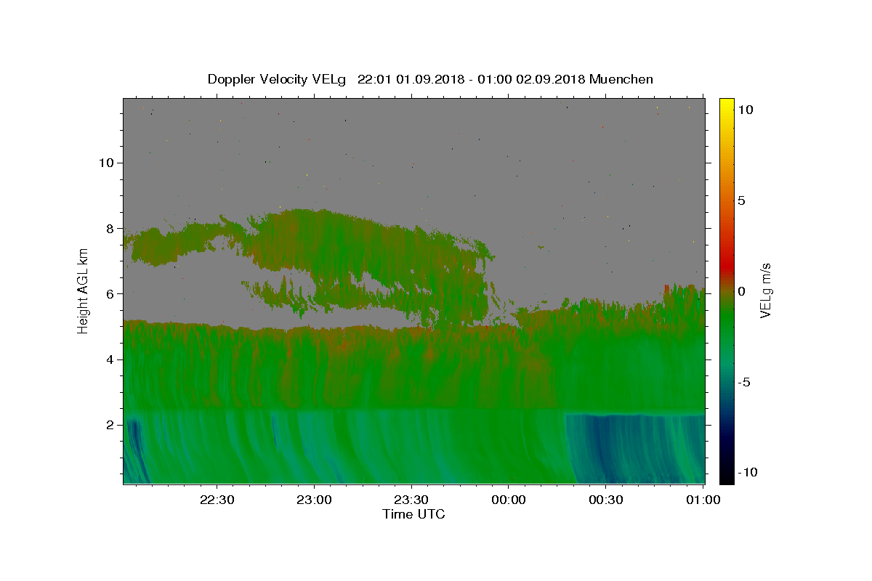Click the yellow top end of the colorbar
This screenshot has height=581, width=872.
[726, 105]
